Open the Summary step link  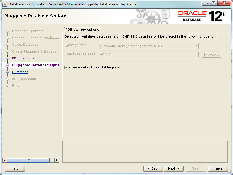coord(20,72)
